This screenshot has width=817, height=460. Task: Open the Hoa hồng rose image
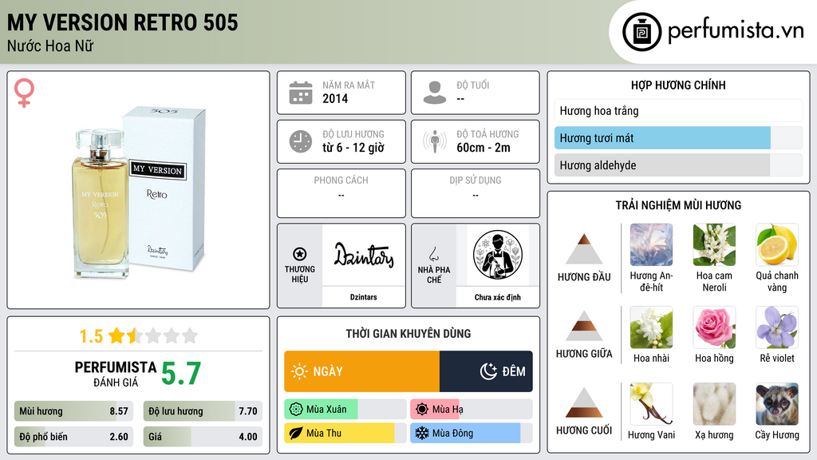714,327
